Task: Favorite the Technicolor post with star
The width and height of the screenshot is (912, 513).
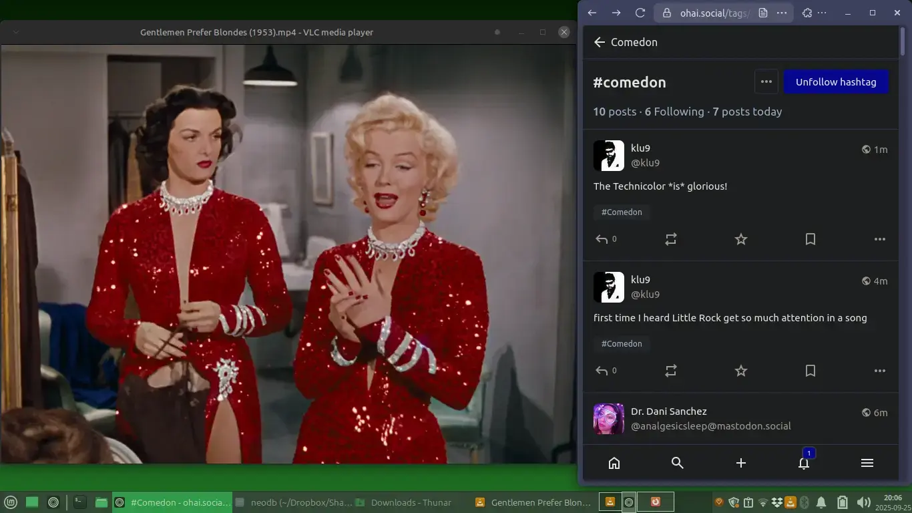Action: pos(740,239)
